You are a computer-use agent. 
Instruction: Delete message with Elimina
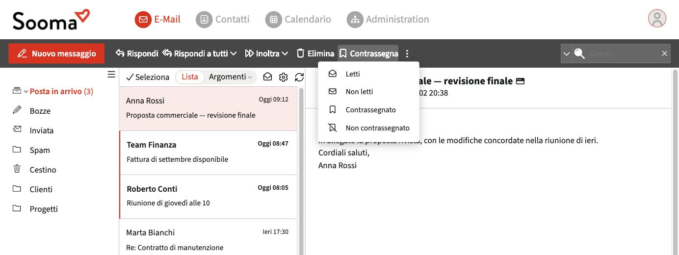pos(315,53)
